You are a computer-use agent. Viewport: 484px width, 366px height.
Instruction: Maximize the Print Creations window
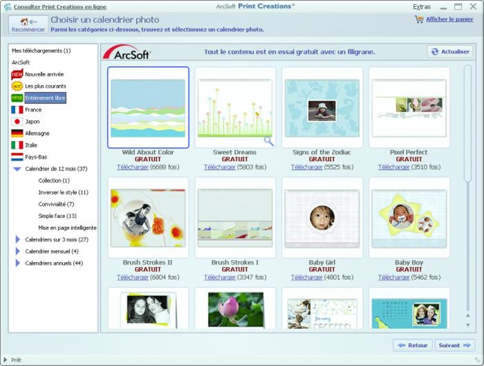click(458, 7)
